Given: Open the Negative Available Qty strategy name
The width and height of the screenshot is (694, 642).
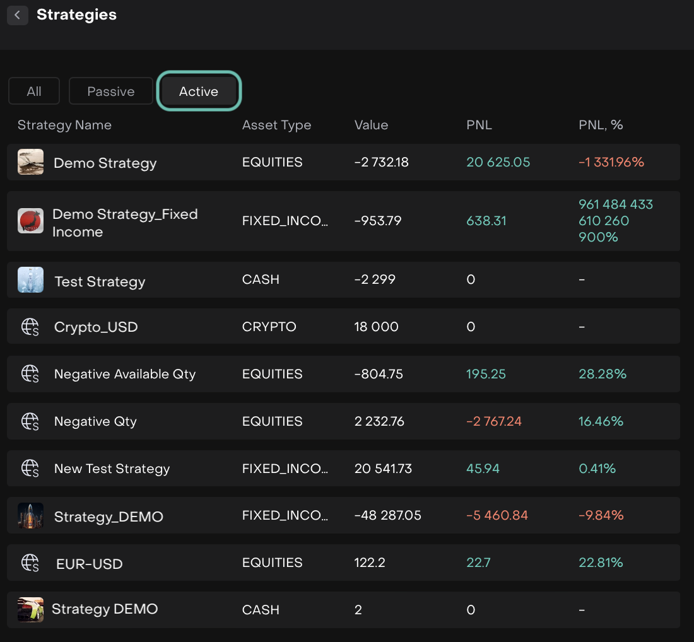Looking at the screenshot, I should (125, 374).
